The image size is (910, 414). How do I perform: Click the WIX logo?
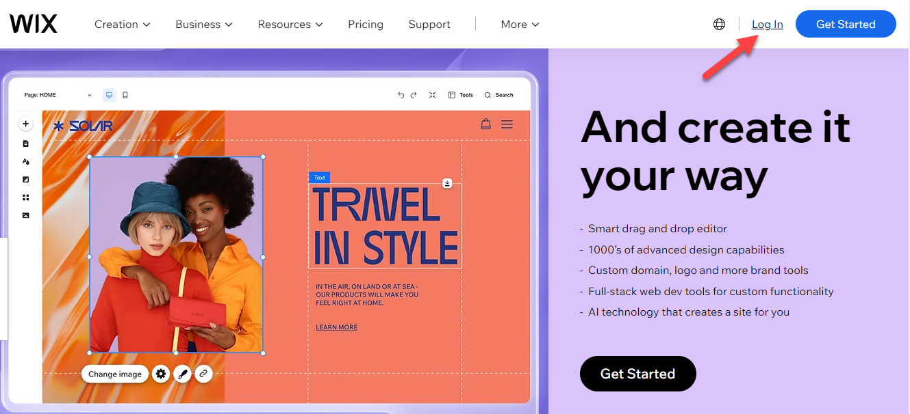[34, 24]
